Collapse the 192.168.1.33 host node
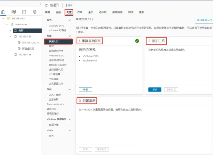Image resolution: width=213 pixels, height=155 pixels. click(10, 37)
